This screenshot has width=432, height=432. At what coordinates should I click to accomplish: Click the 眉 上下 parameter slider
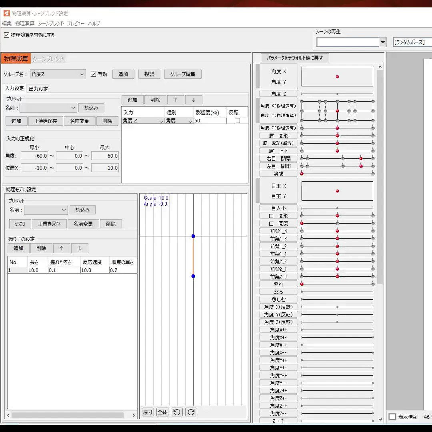337,151
